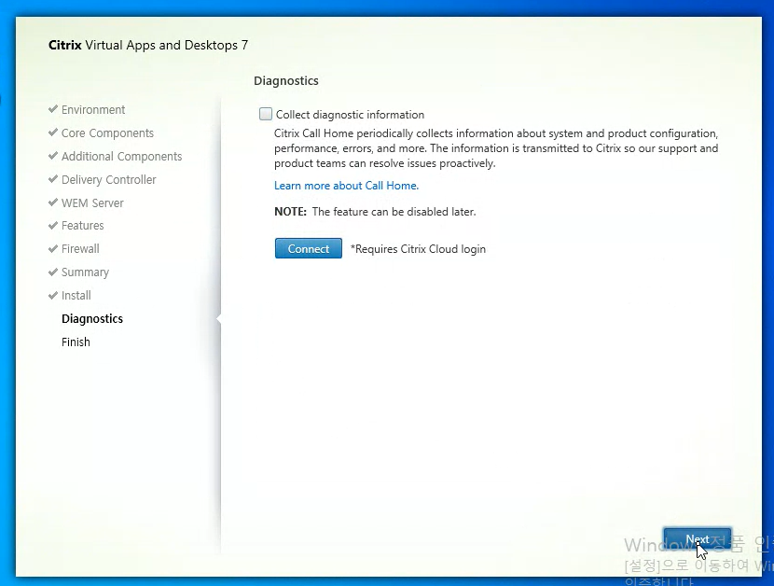This screenshot has width=774, height=586.
Task: Click the Citrix Call Home description paragraph
Action: (x=496, y=148)
